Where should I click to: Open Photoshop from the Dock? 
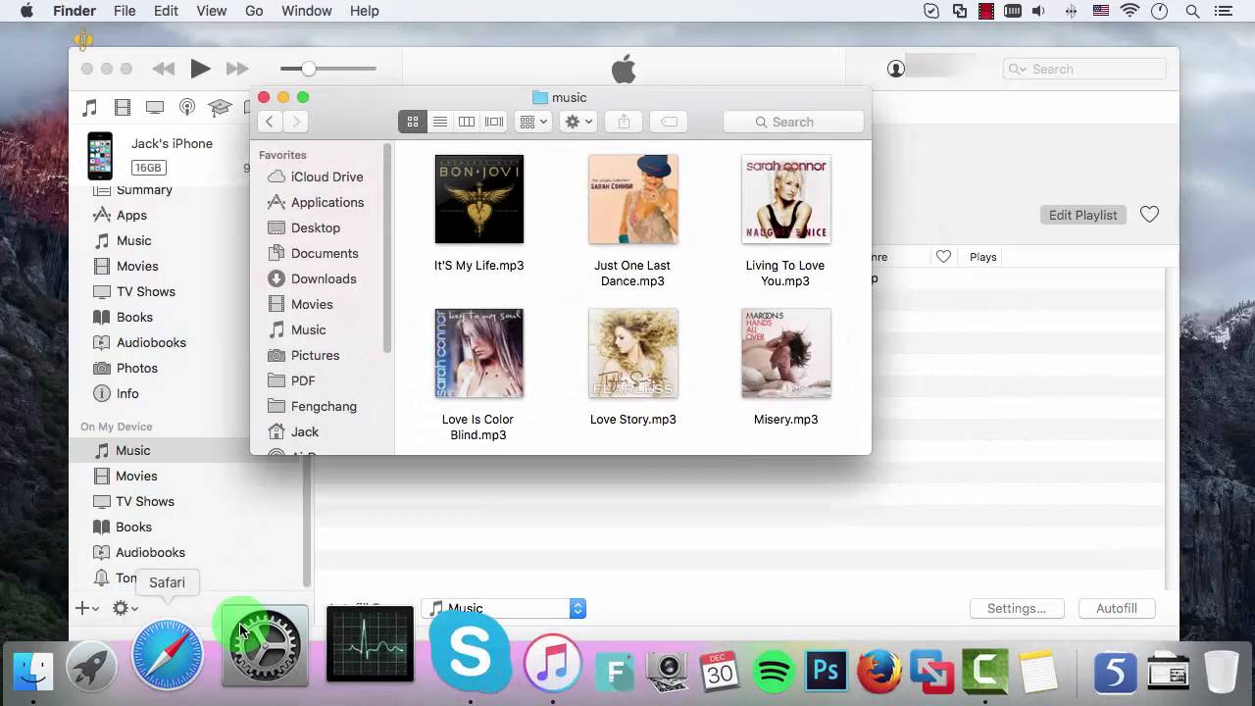[x=827, y=672]
